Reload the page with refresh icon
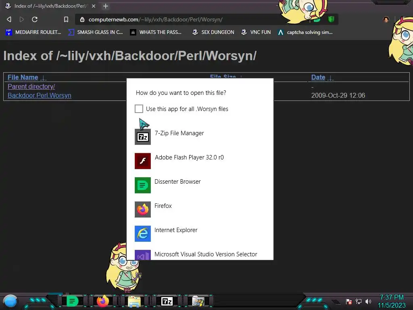 click(x=35, y=19)
